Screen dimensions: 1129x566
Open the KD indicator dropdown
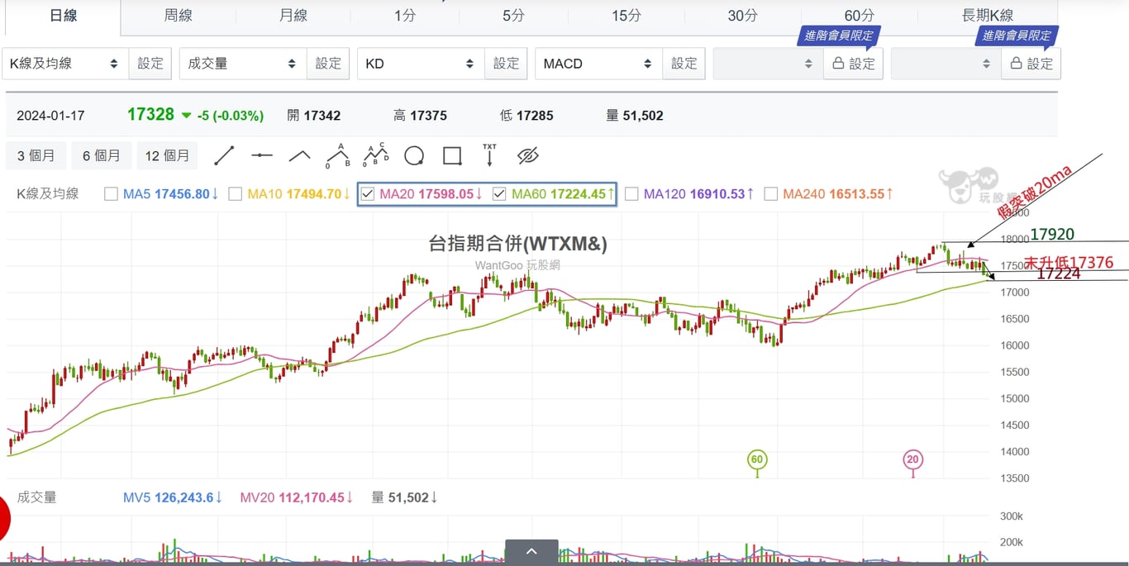420,64
